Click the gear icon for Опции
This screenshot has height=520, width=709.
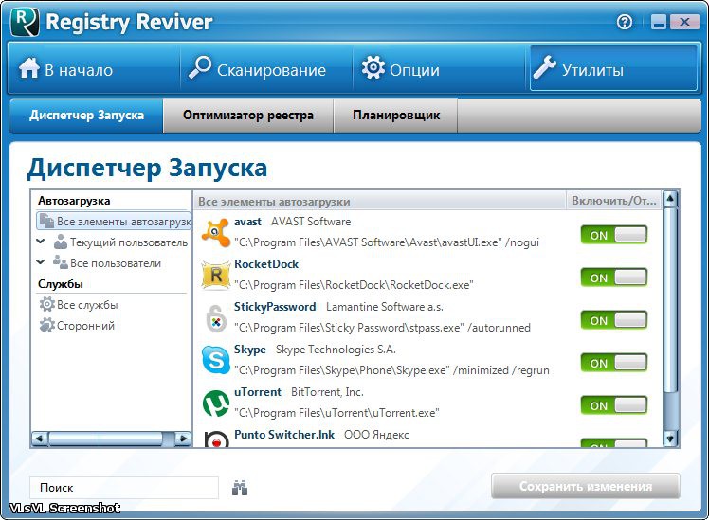(373, 68)
